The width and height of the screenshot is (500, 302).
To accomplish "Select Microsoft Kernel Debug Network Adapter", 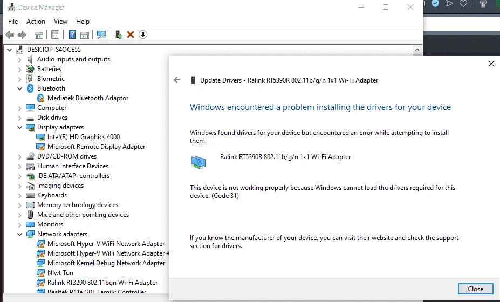I will pos(106,263).
